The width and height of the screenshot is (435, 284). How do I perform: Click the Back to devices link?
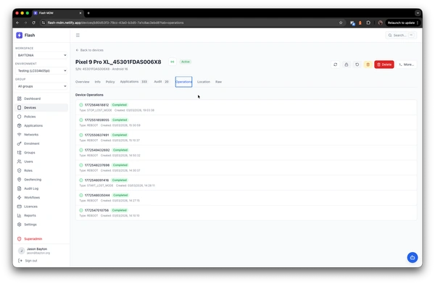[90, 50]
